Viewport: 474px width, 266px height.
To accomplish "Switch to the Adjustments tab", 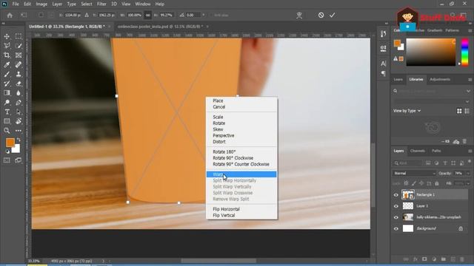I will click(x=440, y=79).
